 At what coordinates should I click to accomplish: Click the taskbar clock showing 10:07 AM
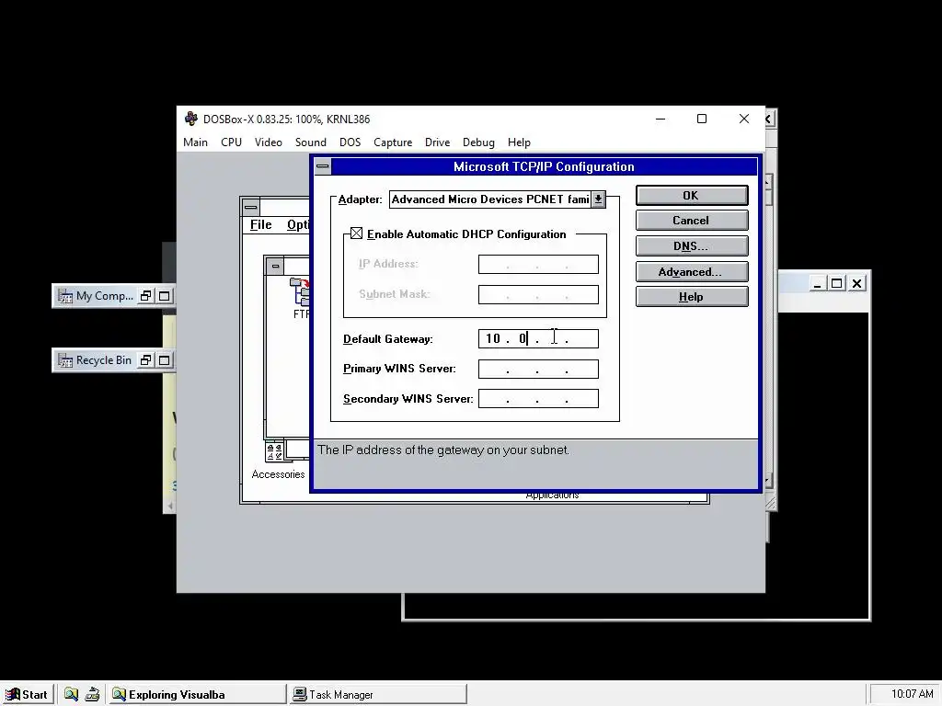[912, 694]
